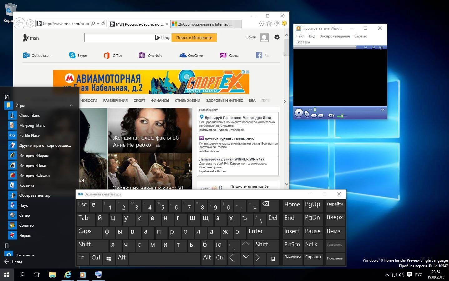Click Internet Explorer back arrow button

click(x=19, y=23)
